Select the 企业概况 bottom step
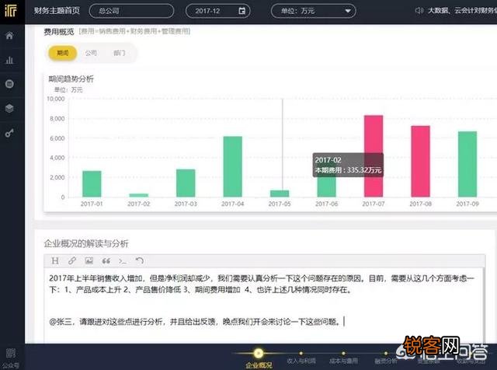 click(259, 358)
